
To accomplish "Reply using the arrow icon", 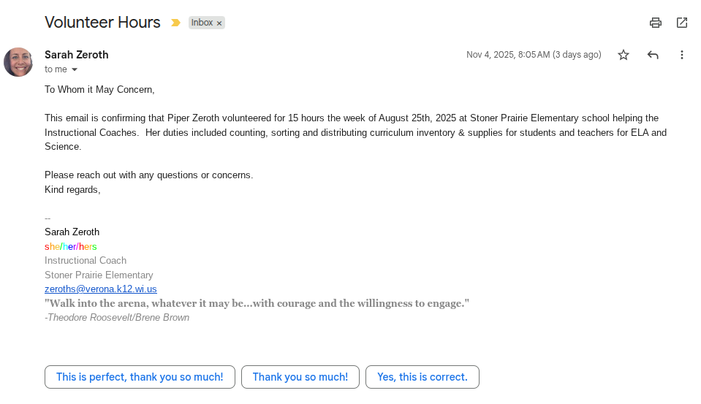I will (x=653, y=55).
